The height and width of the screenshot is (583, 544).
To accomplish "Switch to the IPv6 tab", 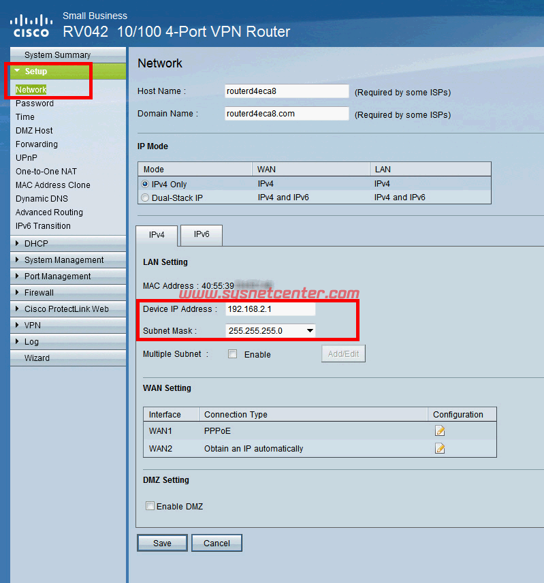I will [x=202, y=234].
